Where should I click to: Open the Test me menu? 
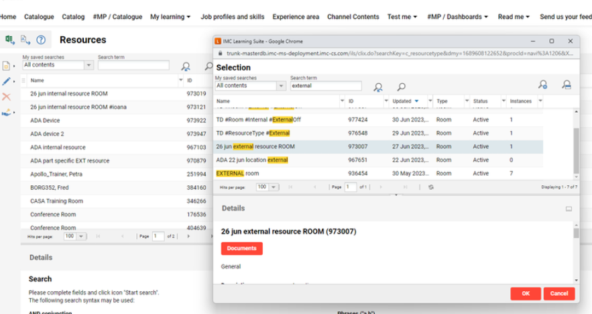[x=402, y=17]
